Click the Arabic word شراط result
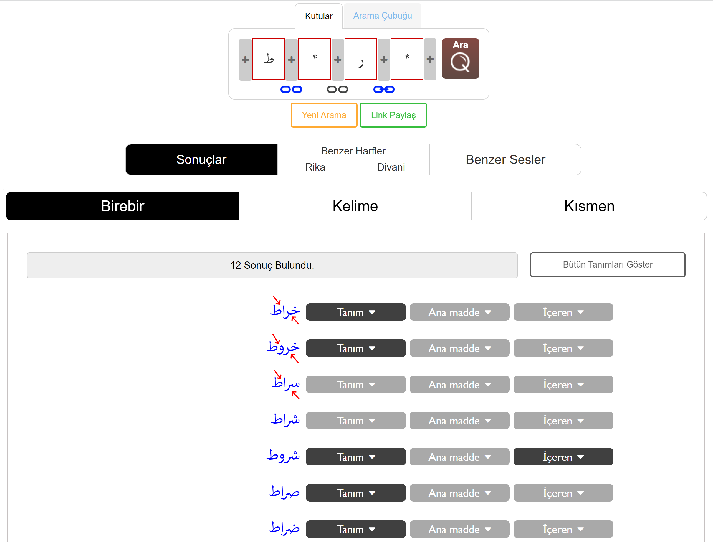Image resolution: width=713 pixels, height=542 pixels. 285,420
